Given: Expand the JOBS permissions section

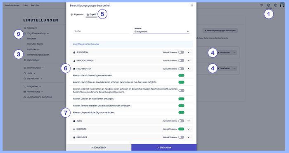Looking at the screenshot, I should coord(189,121).
